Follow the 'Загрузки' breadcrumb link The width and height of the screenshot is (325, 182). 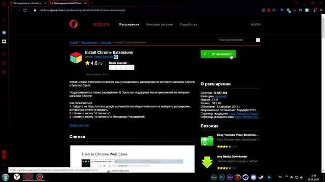point(106,42)
